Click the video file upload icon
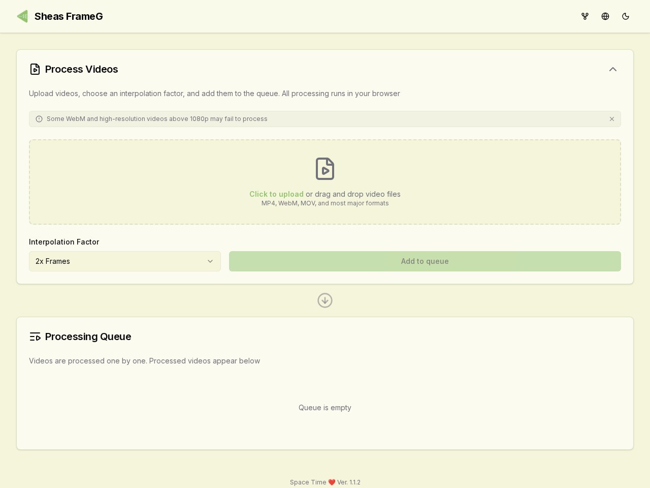650x488 pixels. (x=325, y=169)
